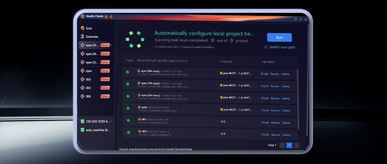This screenshot has width=387, height=164.
Task: Open the Health Check tab
Action: point(95,16)
